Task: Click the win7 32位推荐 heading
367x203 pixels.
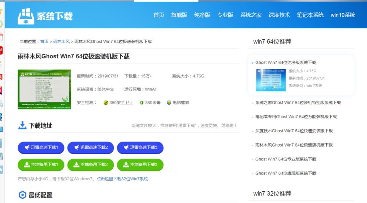Action: click(272, 193)
